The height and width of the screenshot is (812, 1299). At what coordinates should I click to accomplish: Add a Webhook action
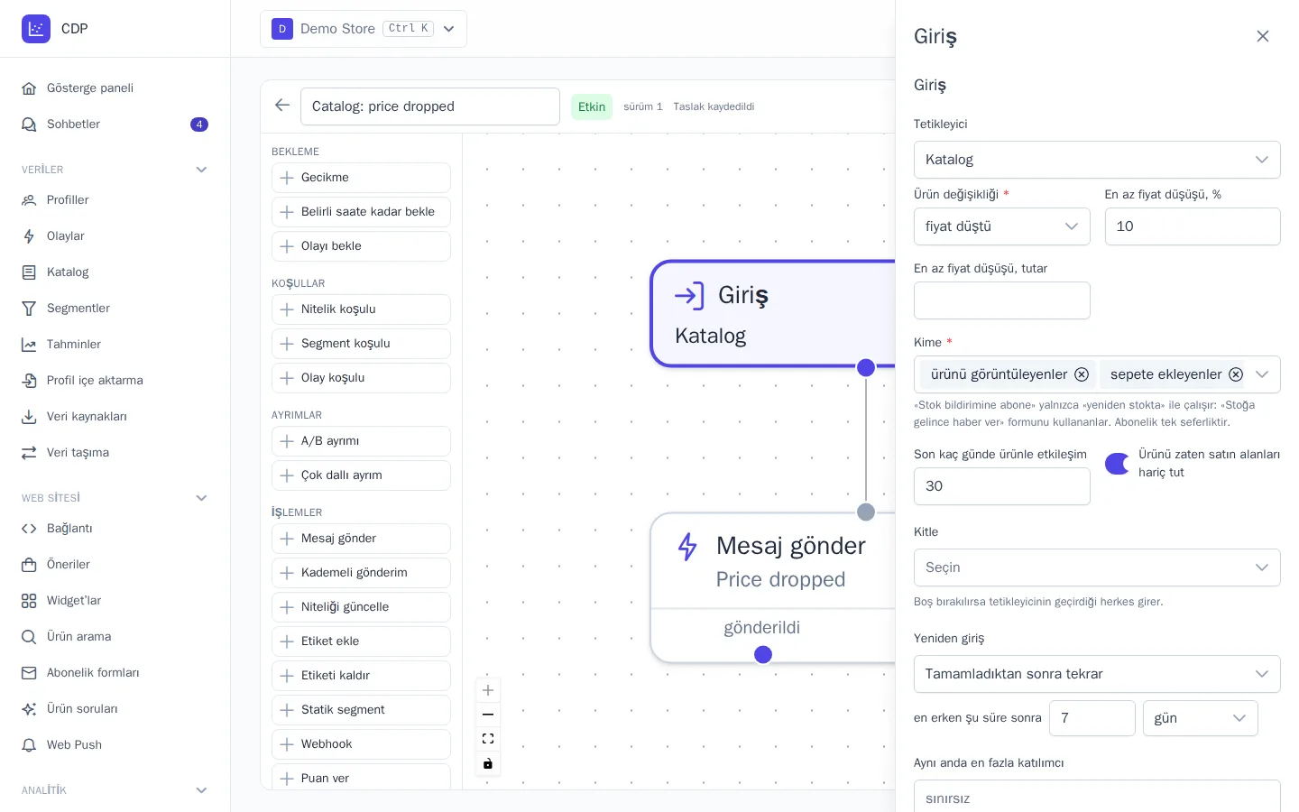(x=361, y=744)
